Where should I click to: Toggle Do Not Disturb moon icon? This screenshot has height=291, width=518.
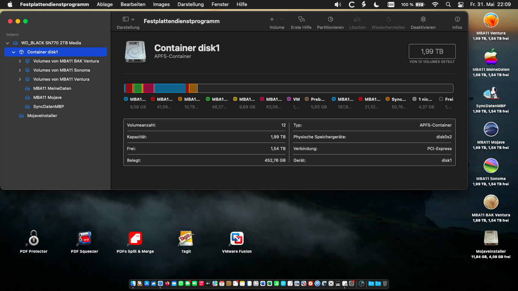pyautogui.click(x=376, y=5)
